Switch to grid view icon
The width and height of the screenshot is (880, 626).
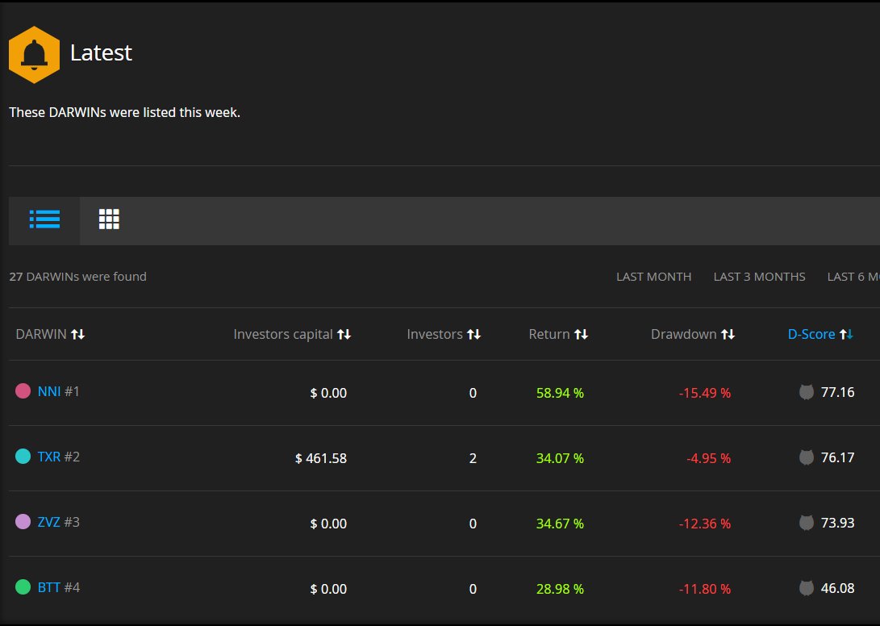(x=109, y=219)
